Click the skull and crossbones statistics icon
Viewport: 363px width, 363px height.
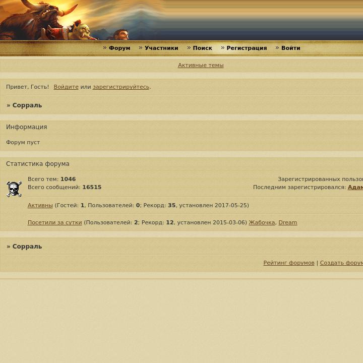coord(14,189)
